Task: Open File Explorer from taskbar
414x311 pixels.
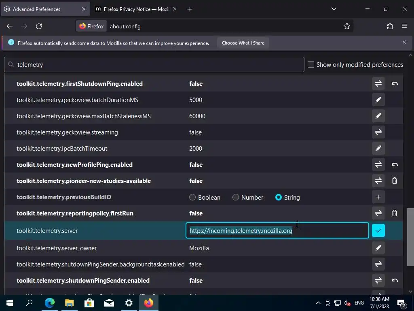Action: [69, 303]
